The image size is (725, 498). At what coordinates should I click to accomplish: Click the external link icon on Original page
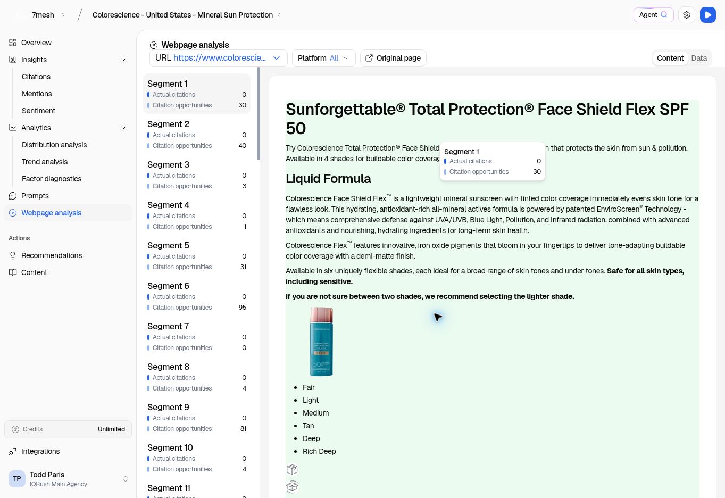click(x=369, y=58)
